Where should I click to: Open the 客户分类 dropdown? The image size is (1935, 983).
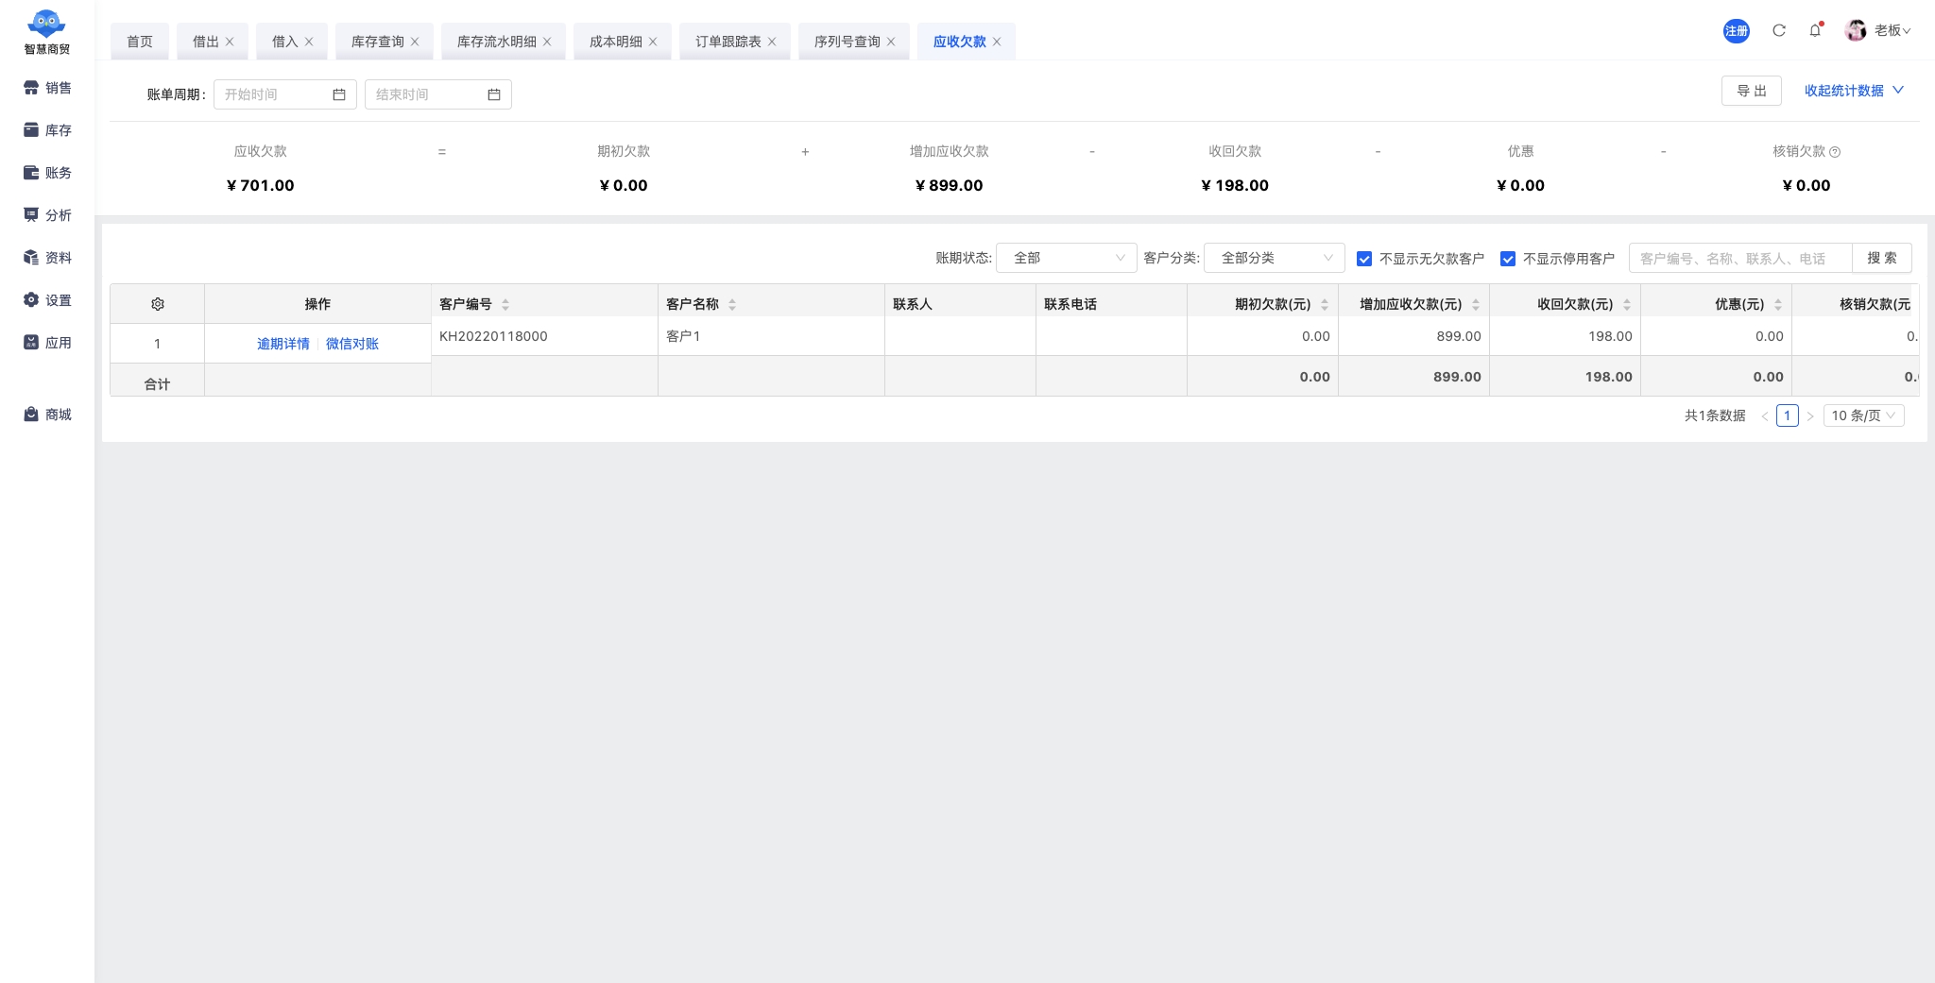(x=1275, y=258)
